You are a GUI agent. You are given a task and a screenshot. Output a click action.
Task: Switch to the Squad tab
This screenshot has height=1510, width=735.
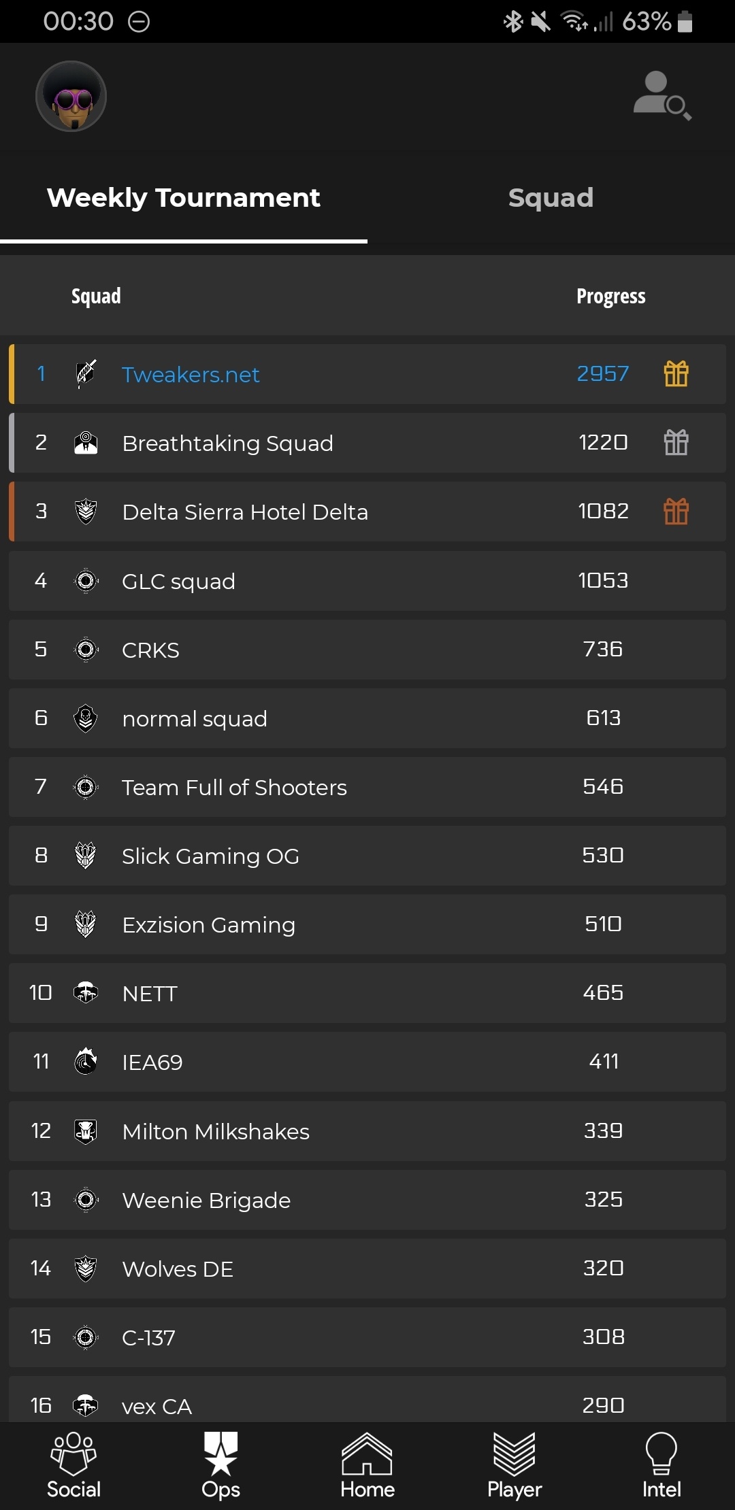pyautogui.click(x=551, y=198)
